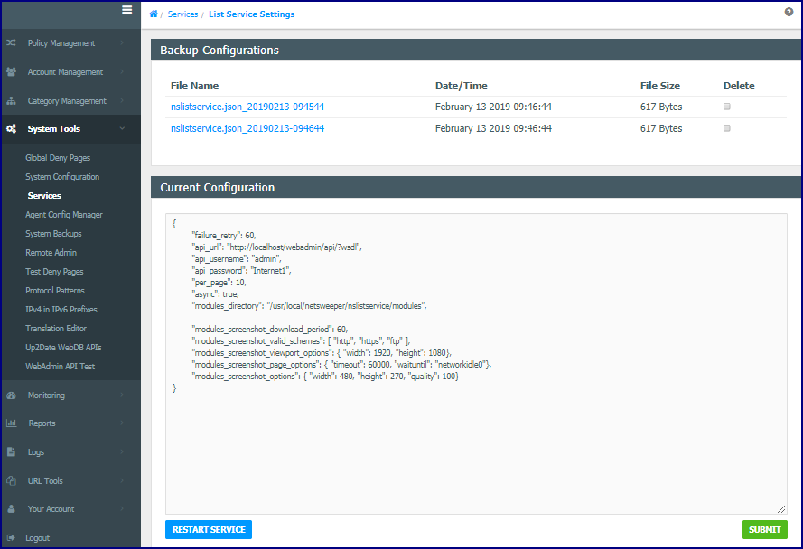The image size is (803, 549).
Task: Expand Logs chevron
Action: (x=122, y=451)
